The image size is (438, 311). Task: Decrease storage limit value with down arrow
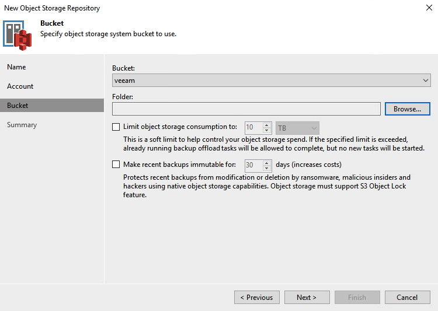click(x=267, y=131)
